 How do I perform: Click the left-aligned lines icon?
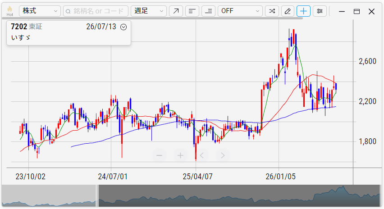pyautogui.click(x=192, y=11)
